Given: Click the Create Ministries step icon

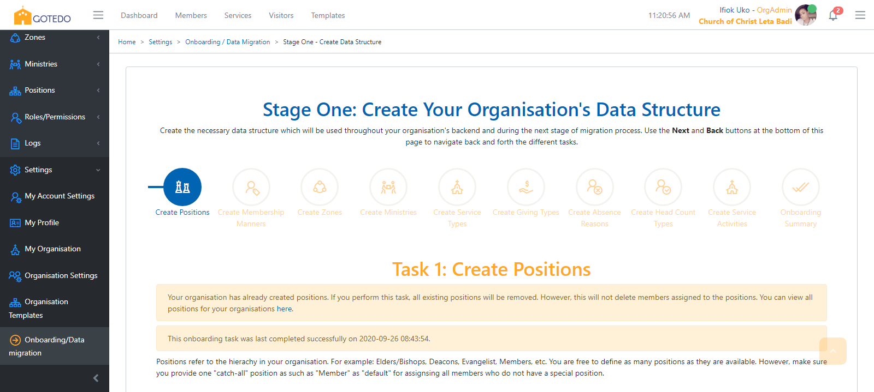Looking at the screenshot, I should tap(388, 187).
